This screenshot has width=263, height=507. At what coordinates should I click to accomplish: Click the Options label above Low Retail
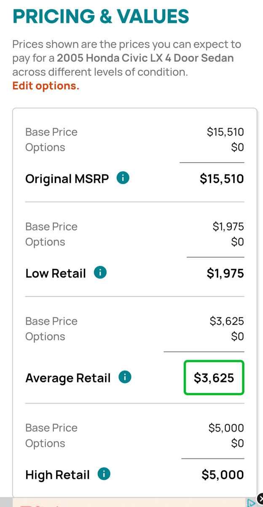pyautogui.click(x=45, y=242)
